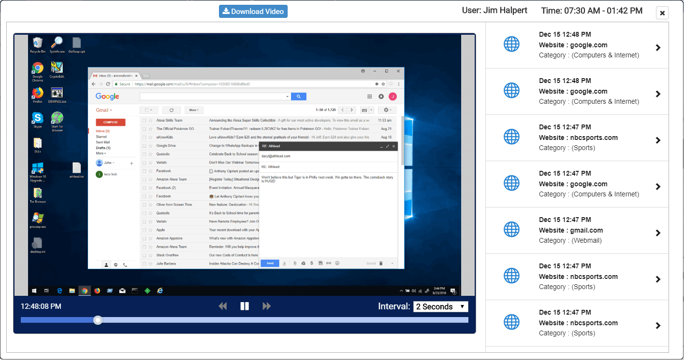684x360 pixels.
Task: Click procexp.exe desktop icon in recording
Action: pyautogui.click(x=38, y=220)
